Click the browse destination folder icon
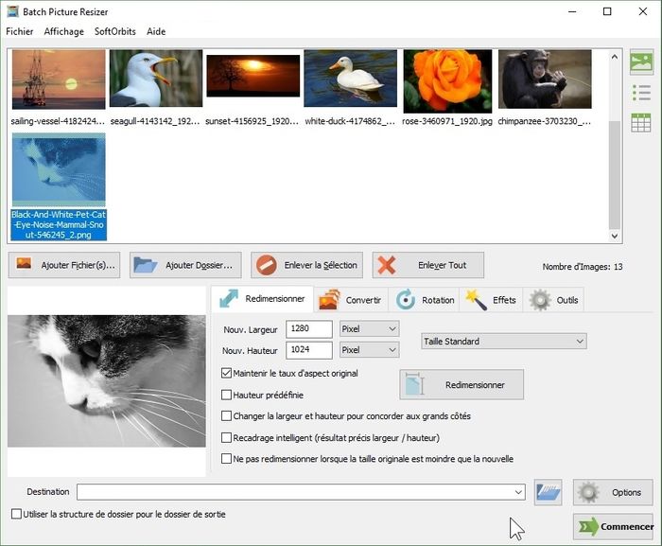 pos(549,492)
